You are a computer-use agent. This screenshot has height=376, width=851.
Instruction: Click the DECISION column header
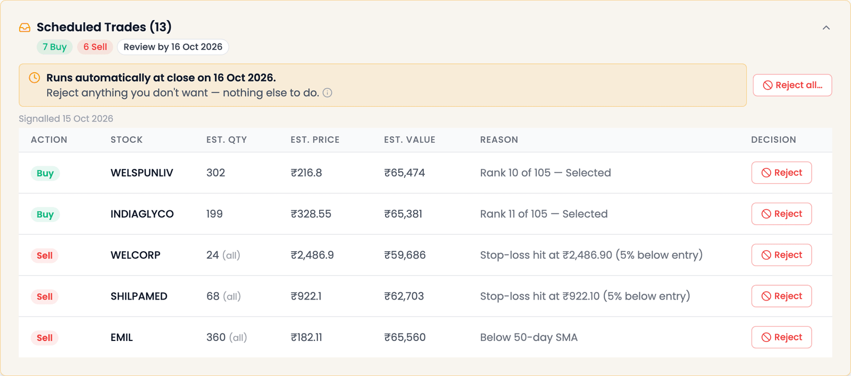[773, 140]
